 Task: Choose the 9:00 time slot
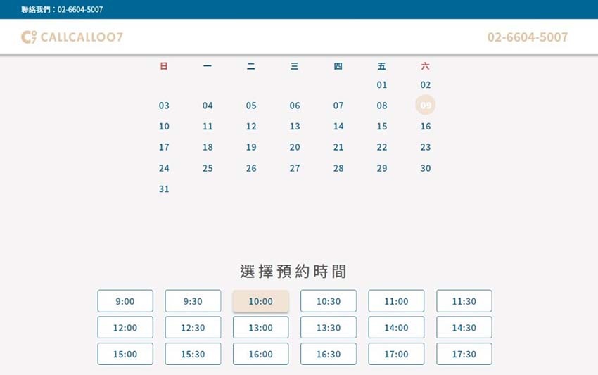point(125,301)
